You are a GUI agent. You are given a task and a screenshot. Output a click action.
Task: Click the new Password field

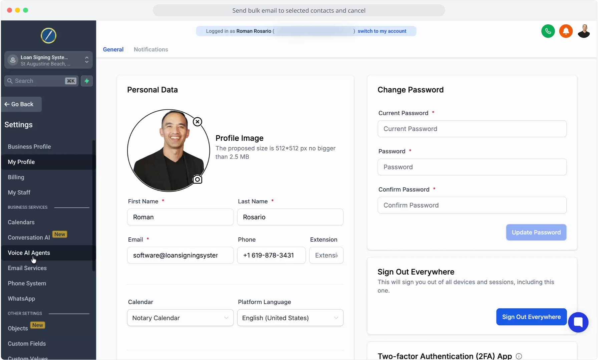pos(472,167)
